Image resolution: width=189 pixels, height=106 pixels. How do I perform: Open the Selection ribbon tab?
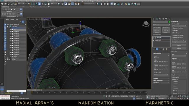[23, 7]
